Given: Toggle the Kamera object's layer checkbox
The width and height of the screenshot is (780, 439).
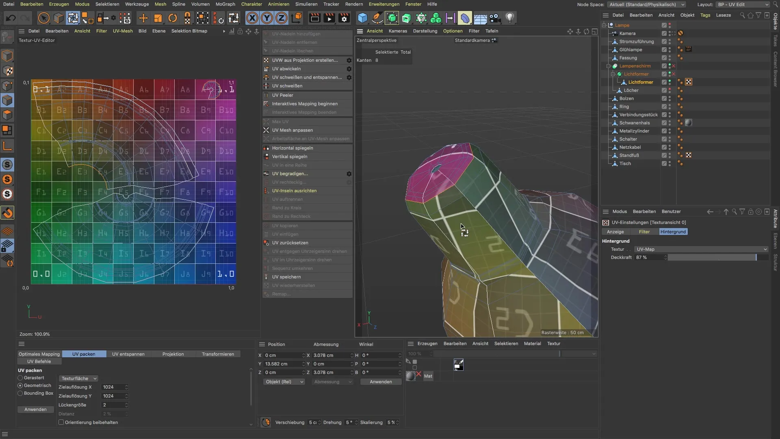Looking at the screenshot, I should click(x=664, y=33).
